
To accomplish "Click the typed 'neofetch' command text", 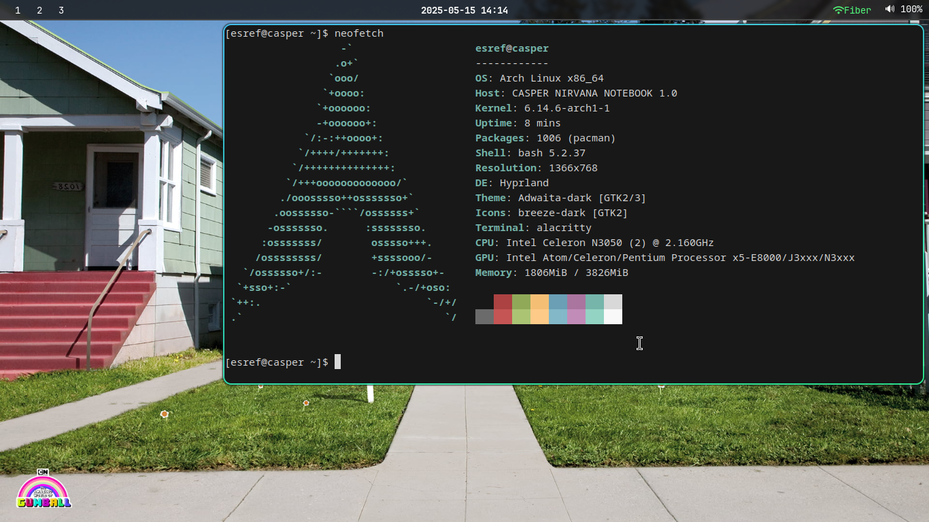I will click(359, 33).
